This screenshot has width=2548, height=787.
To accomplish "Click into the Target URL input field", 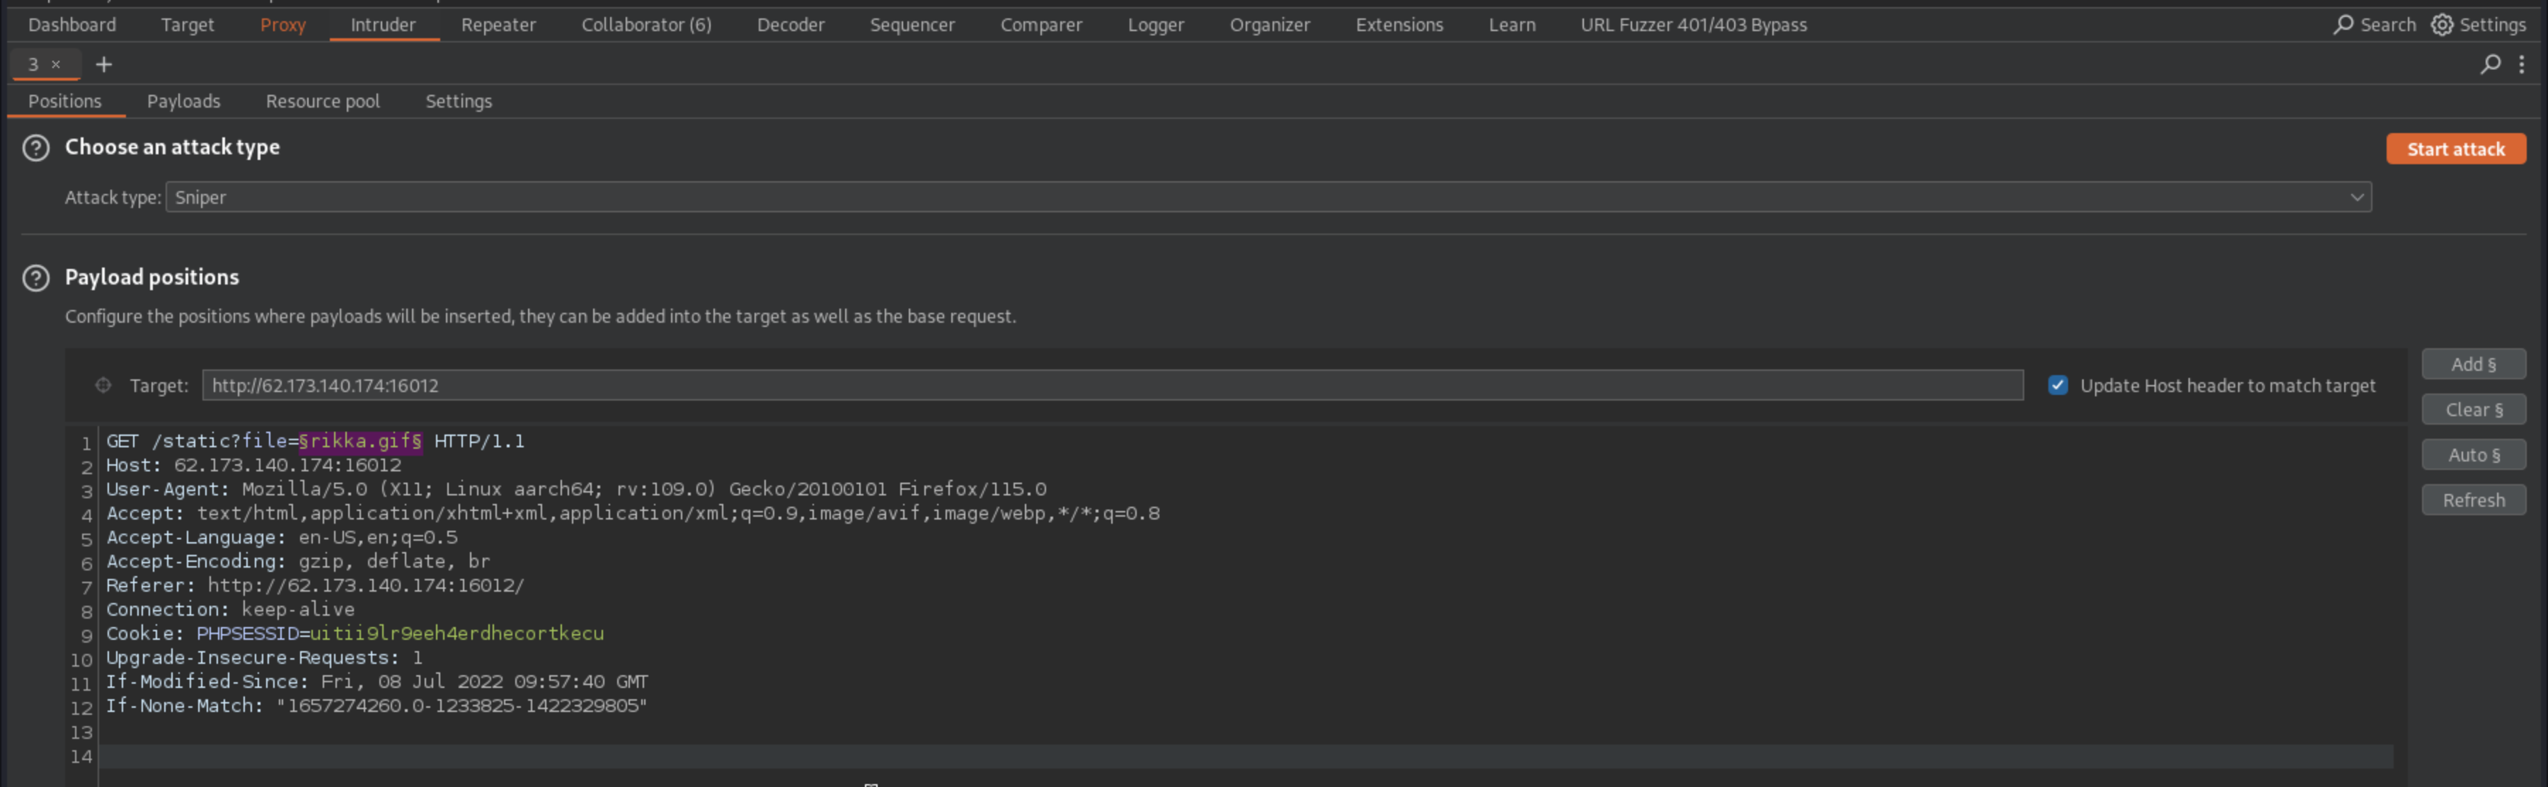I will pyautogui.click(x=1112, y=386).
